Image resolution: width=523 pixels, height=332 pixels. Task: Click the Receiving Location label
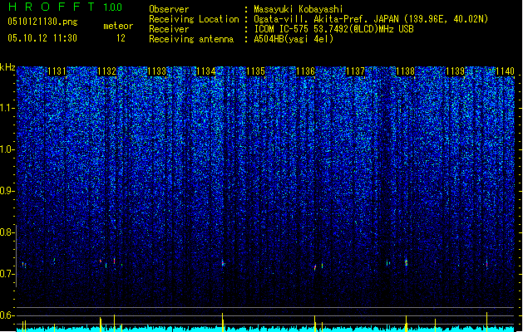(x=194, y=19)
